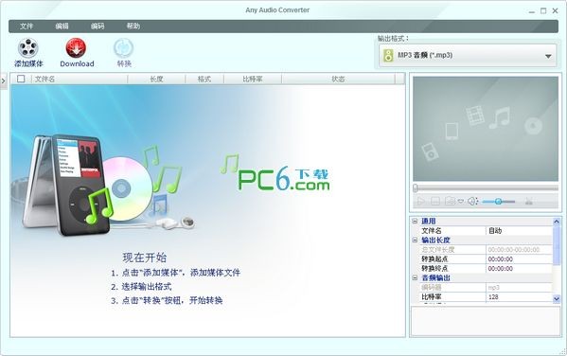Click the MP3 speaker format icon
This screenshot has width=567, height=356.
[388, 55]
